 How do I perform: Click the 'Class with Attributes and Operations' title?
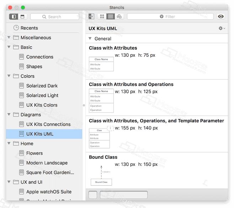(131, 84)
